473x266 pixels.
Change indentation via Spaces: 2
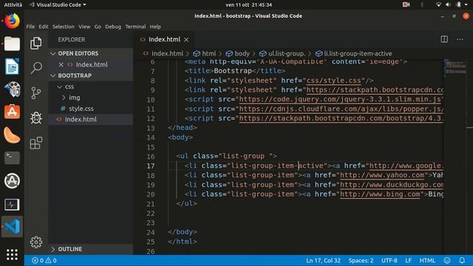click(x=361, y=260)
